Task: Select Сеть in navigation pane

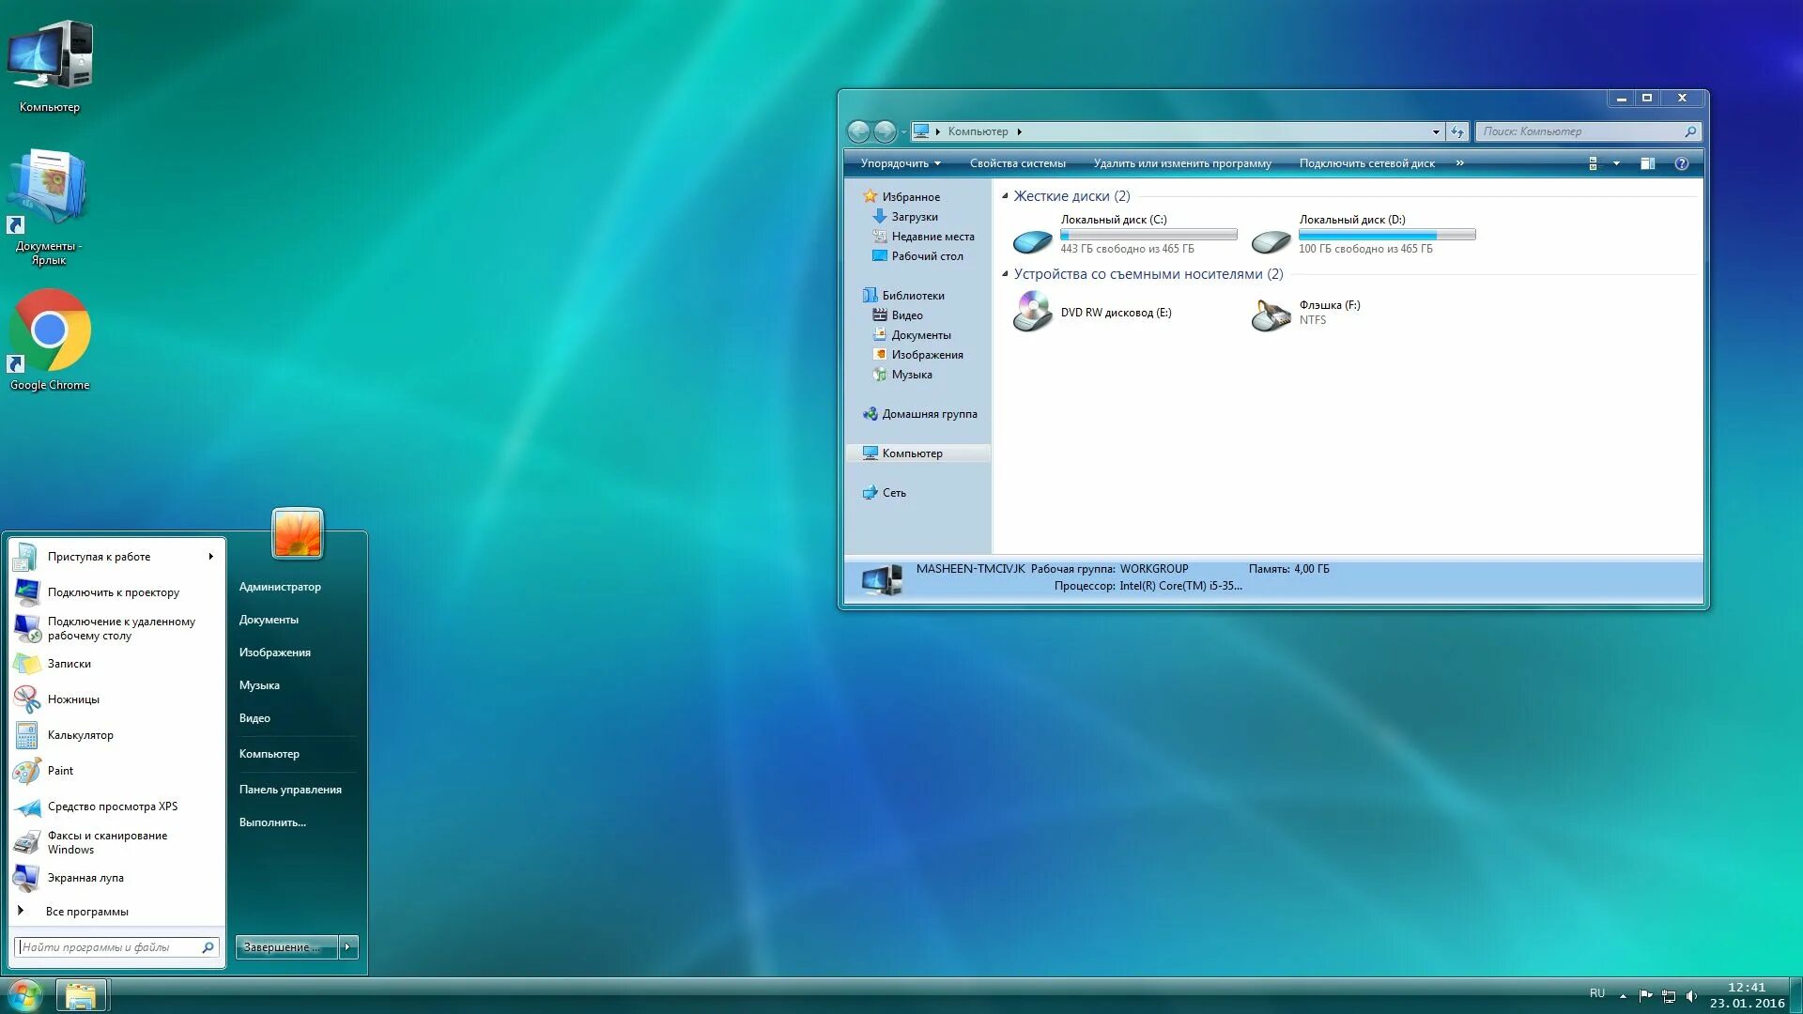Action: click(x=893, y=493)
